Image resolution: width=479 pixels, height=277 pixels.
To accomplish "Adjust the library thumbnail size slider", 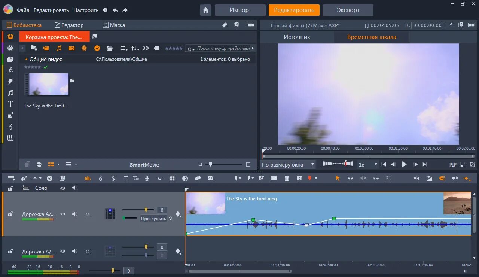I will [x=210, y=164].
